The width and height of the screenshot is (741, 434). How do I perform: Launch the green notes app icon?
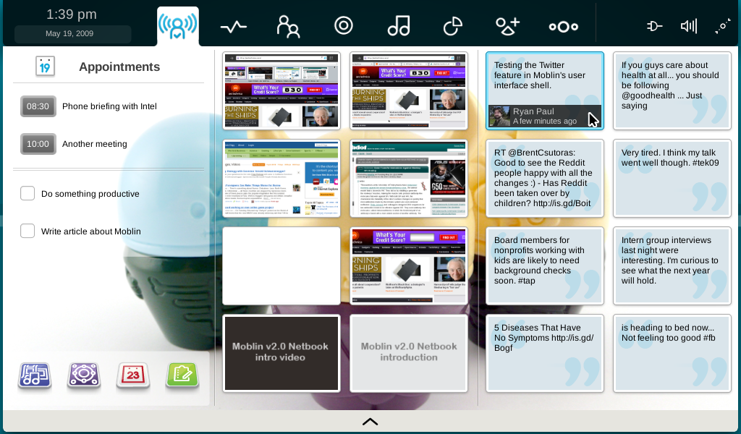click(182, 376)
